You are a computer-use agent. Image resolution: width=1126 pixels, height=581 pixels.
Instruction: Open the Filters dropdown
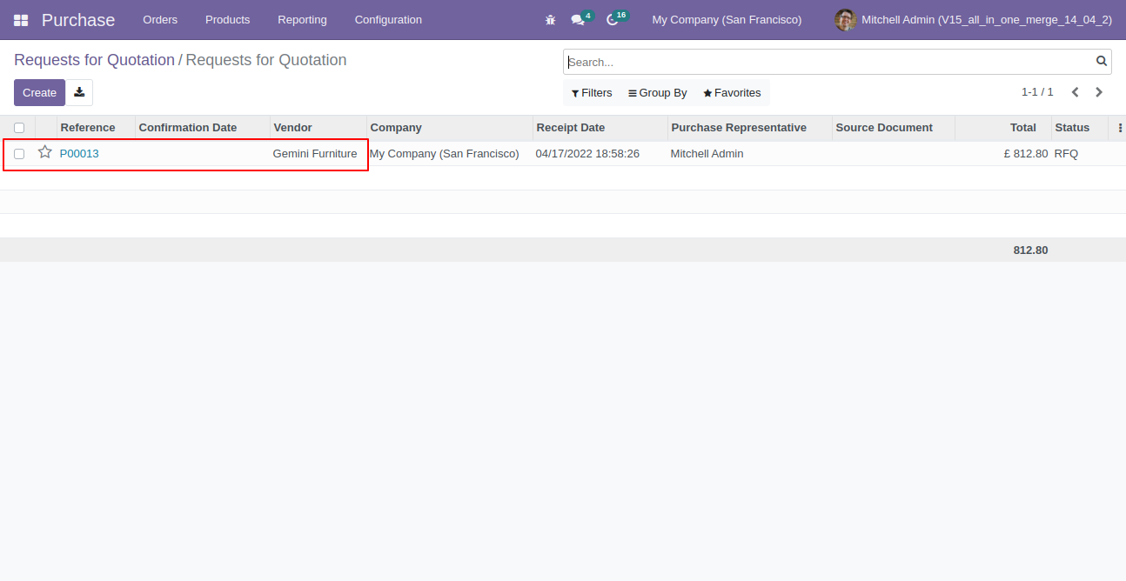pos(592,93)
